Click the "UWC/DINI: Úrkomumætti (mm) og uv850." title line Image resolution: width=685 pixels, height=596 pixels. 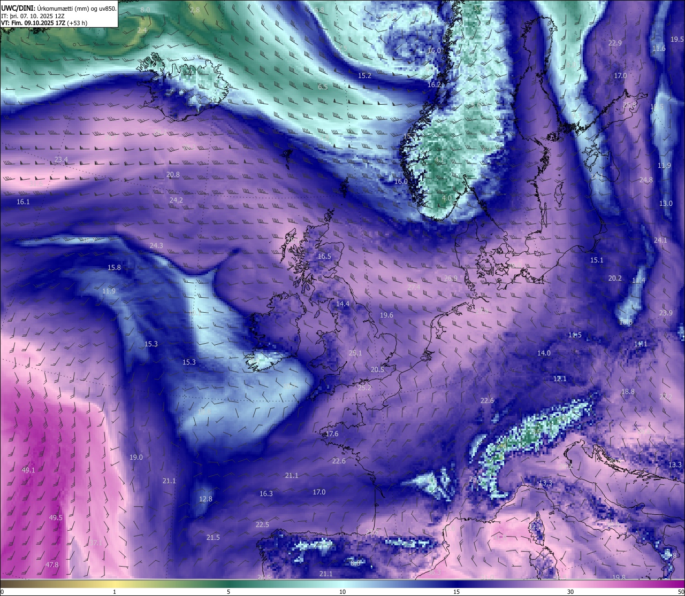(x=59, y=9)
